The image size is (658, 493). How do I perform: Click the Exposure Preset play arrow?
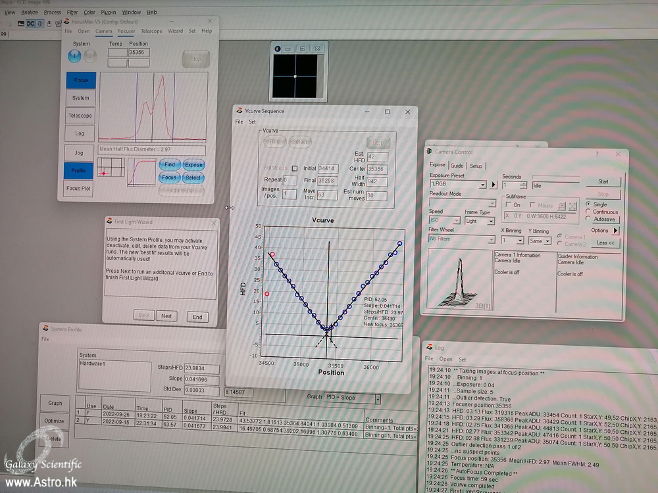click(x=493, y=185)
